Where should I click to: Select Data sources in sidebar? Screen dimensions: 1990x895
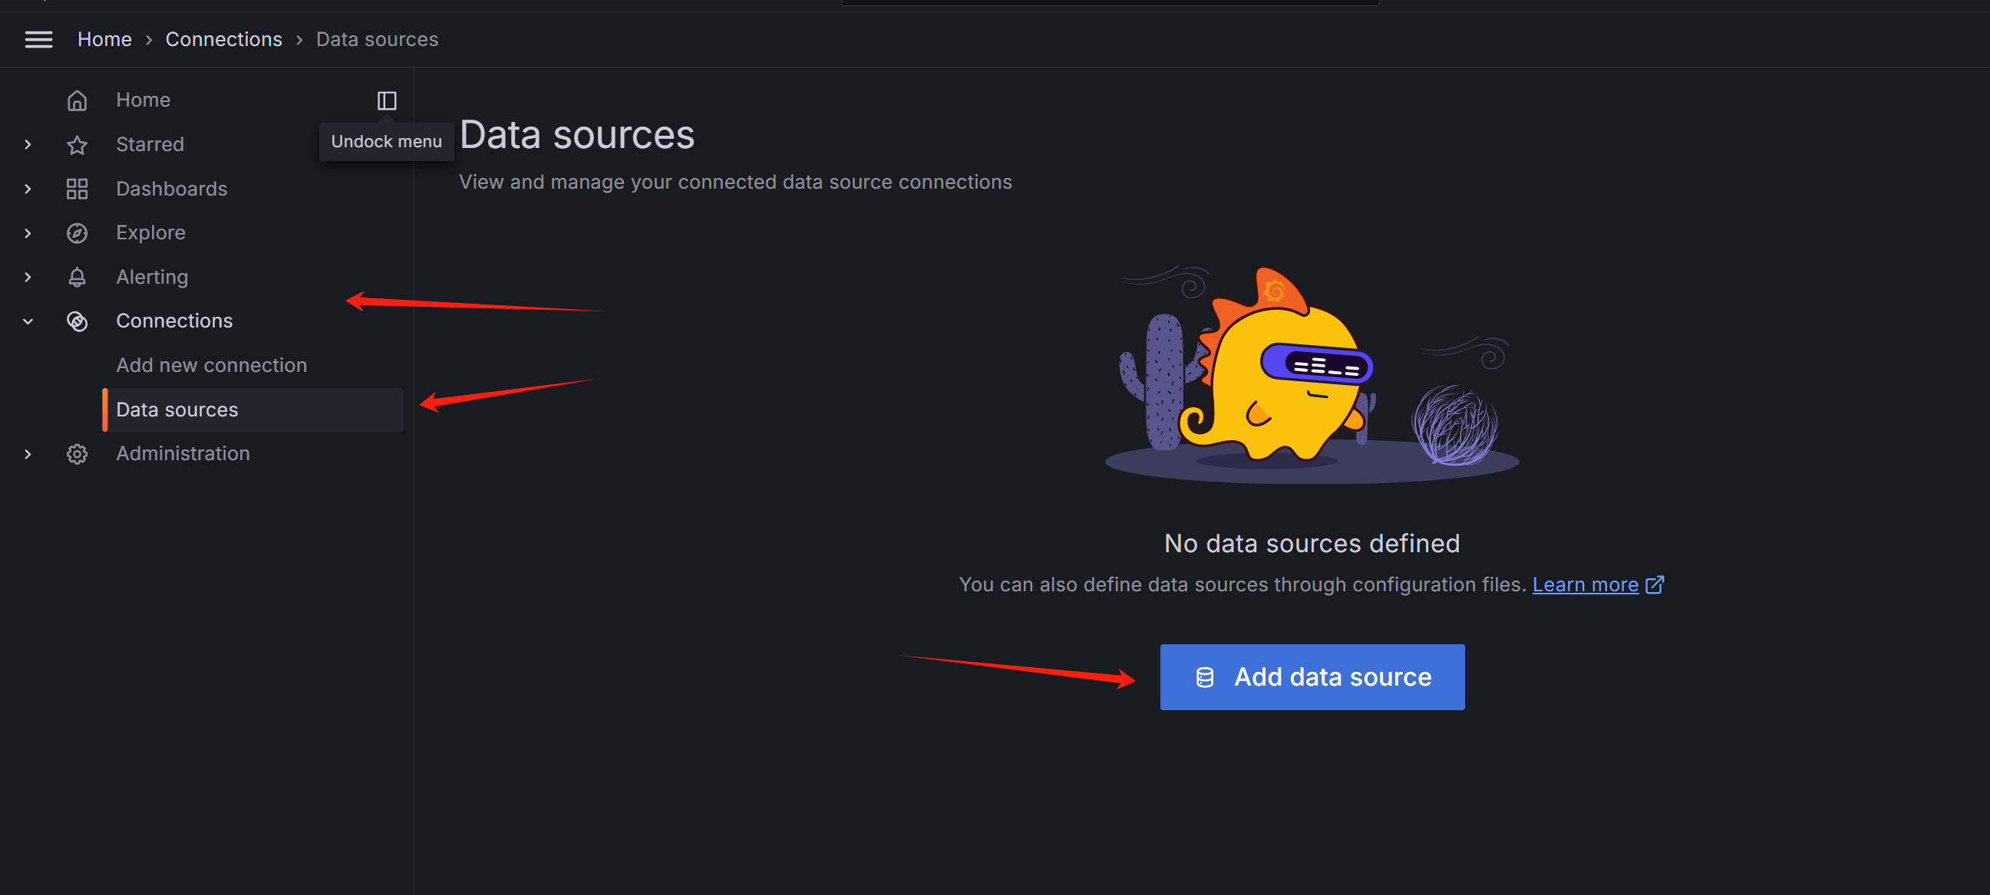[x=177, y=410]
